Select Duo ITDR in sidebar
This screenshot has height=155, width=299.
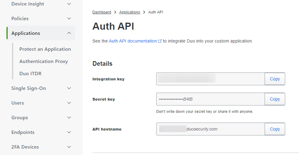click(30, 74)
